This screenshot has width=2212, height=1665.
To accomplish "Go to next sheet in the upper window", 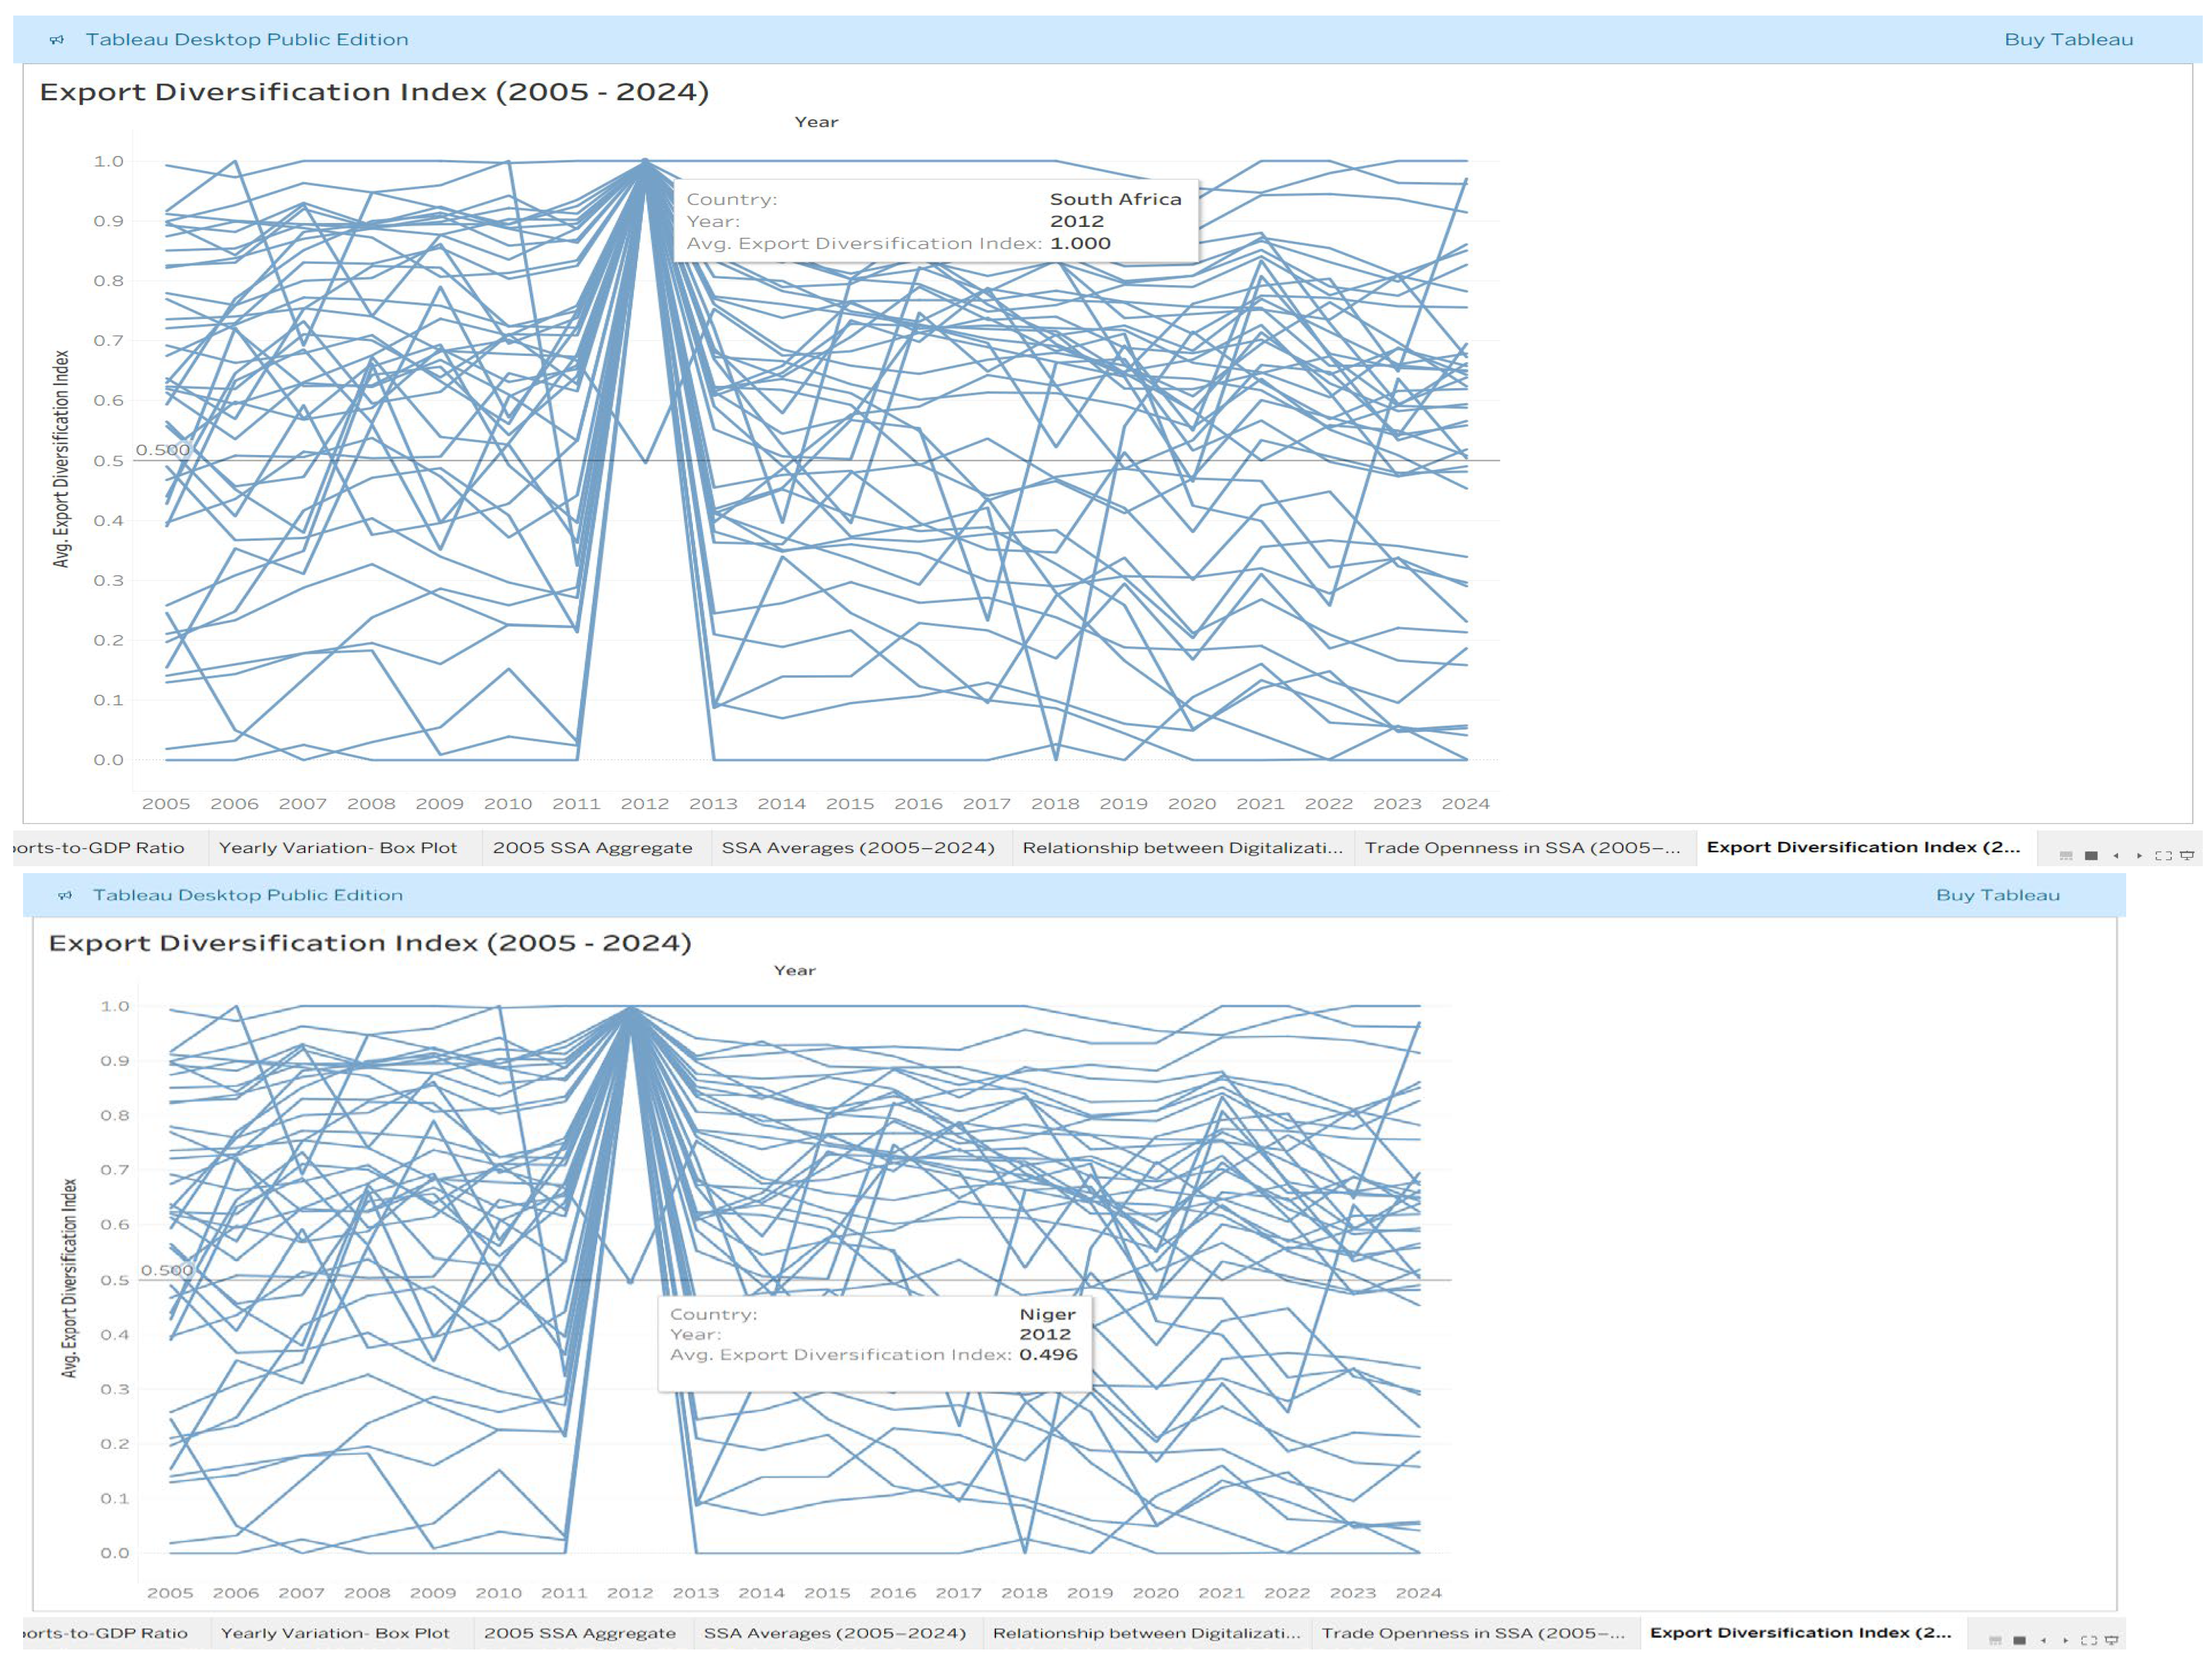I will (2140, 856).
